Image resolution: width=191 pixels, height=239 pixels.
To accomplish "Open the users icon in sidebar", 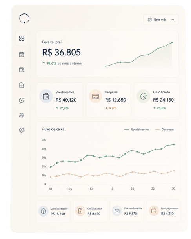I will pyautogui.click(x=22, y=115).
